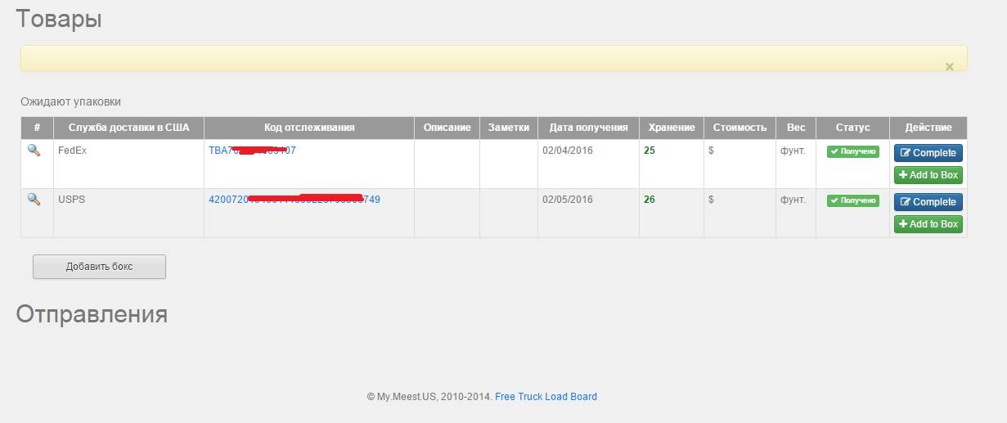The width and height of the screenshot is (1007, 423).
Task: Click the Служба доставки в США header
Action: (128, 128)
